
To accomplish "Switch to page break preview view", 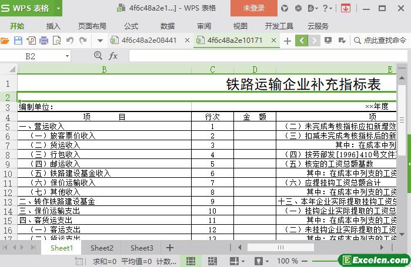I will (212, 261).
